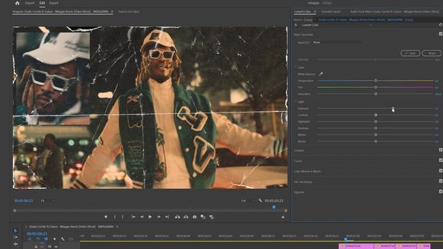The width and height of the screenshot is (443, 249).
Task: Click the Tint slider handle
Action: point(376,87)
